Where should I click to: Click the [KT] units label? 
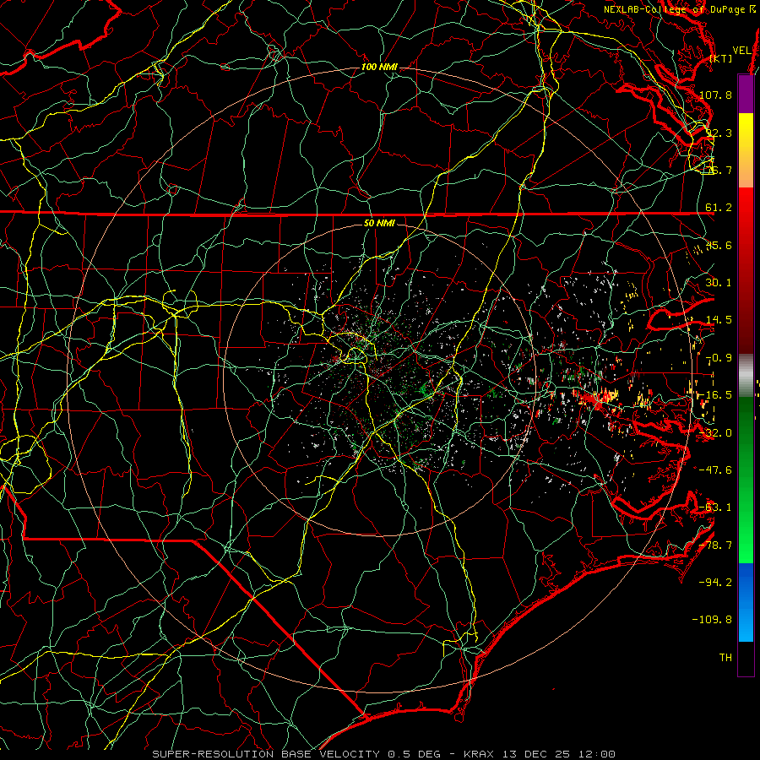coord(721,58)
